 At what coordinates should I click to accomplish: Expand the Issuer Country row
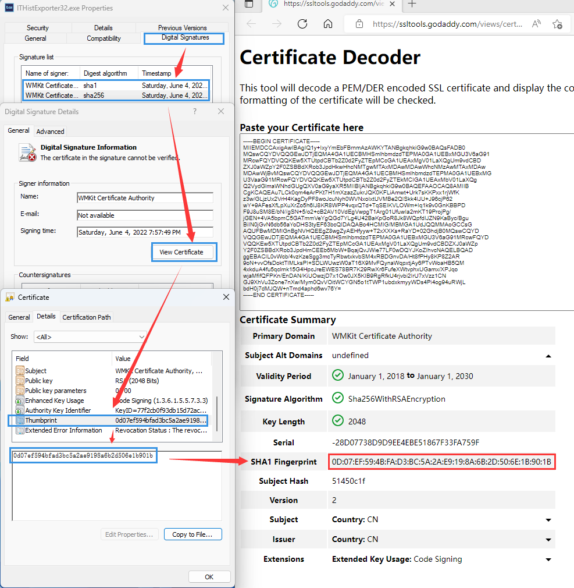(548, 540)
